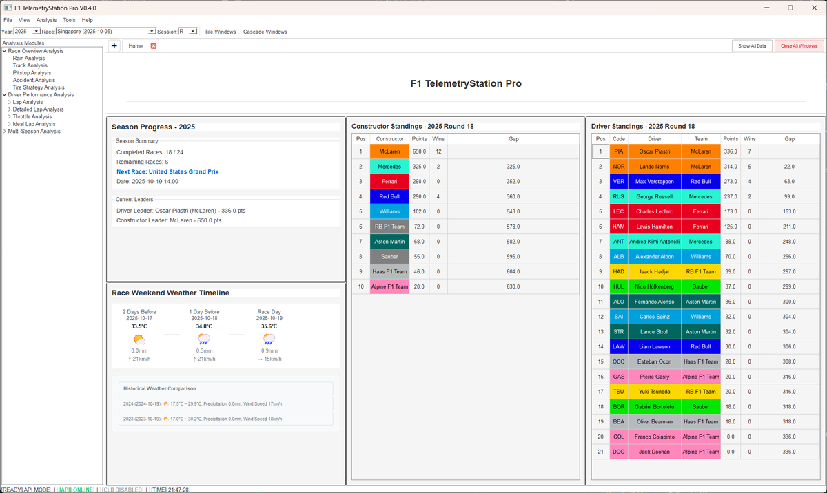Select Tire Strategy Analysis module
Screen dimensions: 827x493
[x=39, y=87]
